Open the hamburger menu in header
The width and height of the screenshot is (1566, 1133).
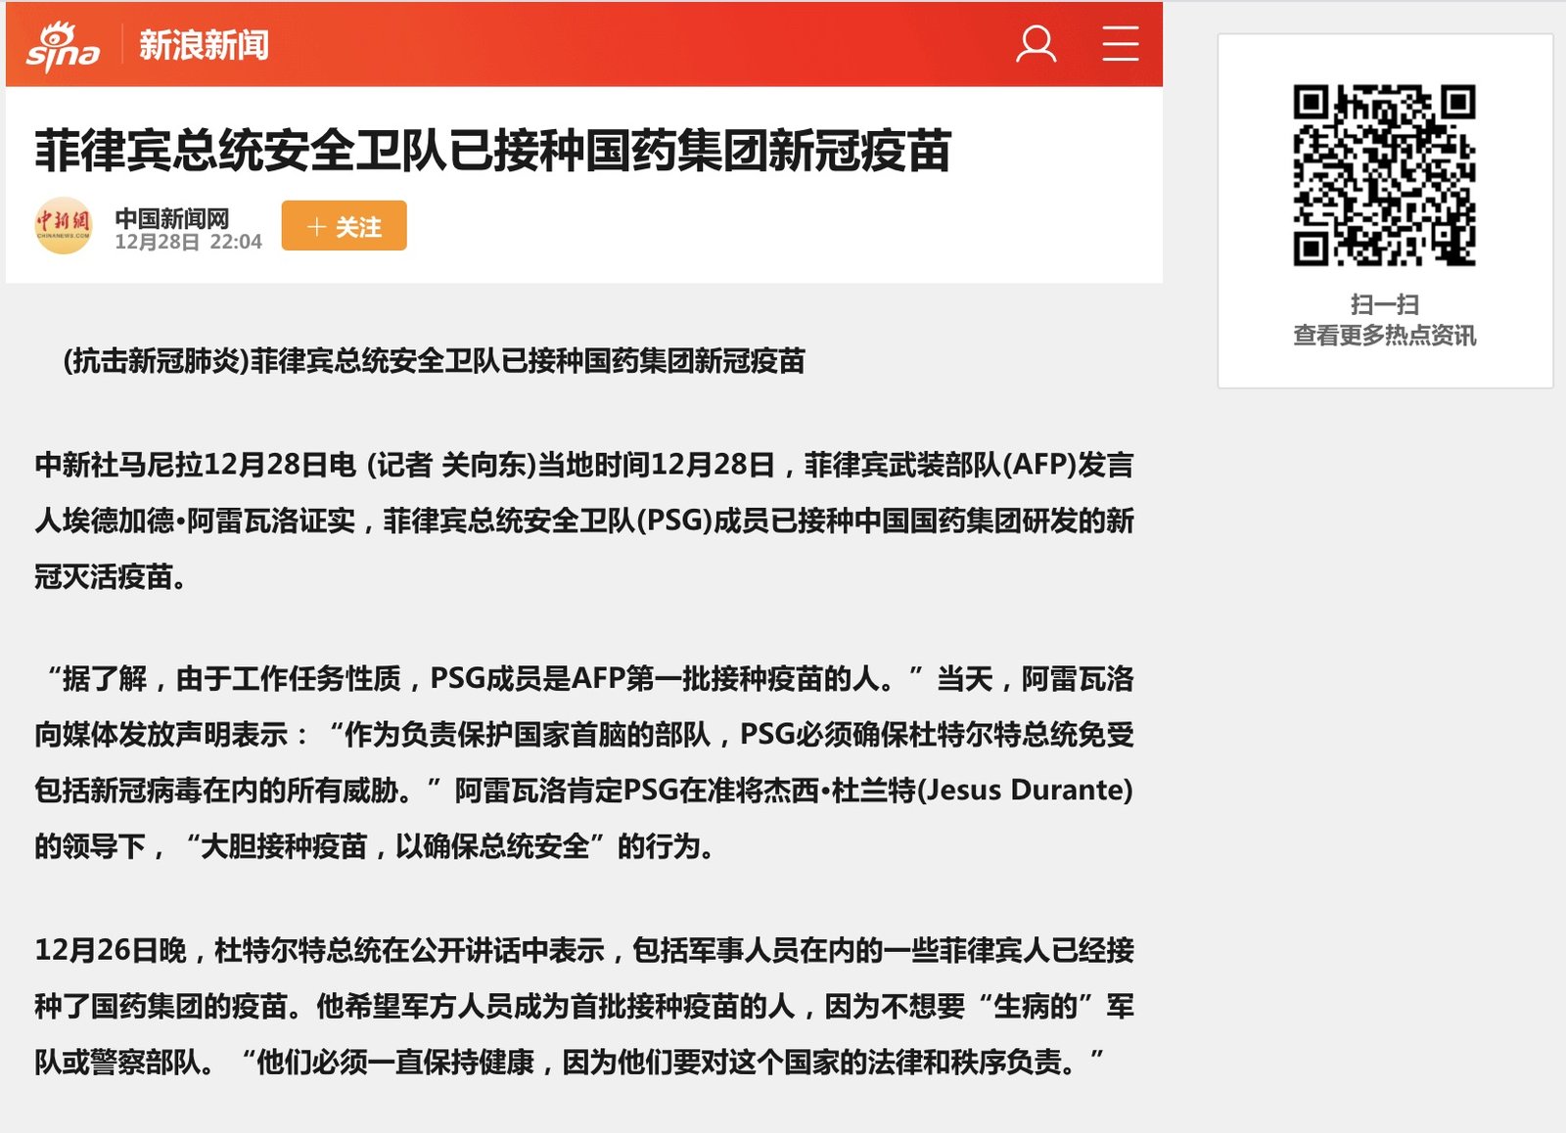1120,44
